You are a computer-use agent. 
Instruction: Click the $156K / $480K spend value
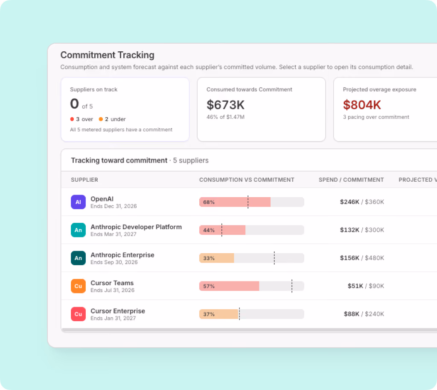pyautogui.click(x=362, y=257)
